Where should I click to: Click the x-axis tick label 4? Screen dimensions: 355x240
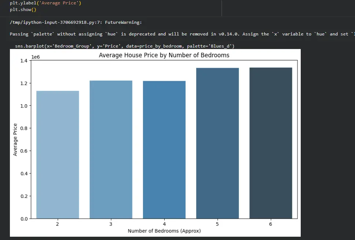point(164,224)
